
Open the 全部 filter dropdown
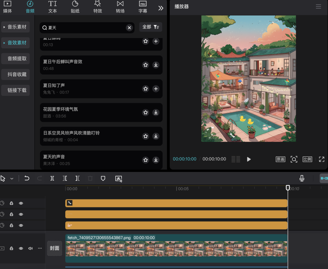click(x=151, y=27)
